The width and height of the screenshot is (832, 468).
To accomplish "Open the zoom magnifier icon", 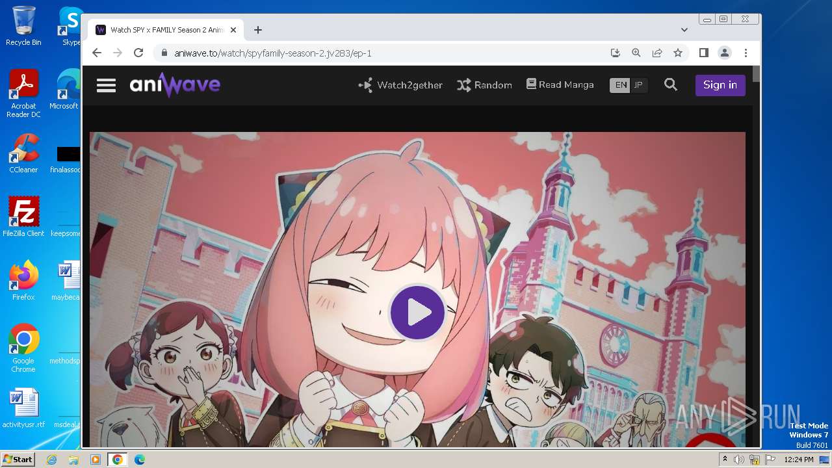I will [636, 53].
